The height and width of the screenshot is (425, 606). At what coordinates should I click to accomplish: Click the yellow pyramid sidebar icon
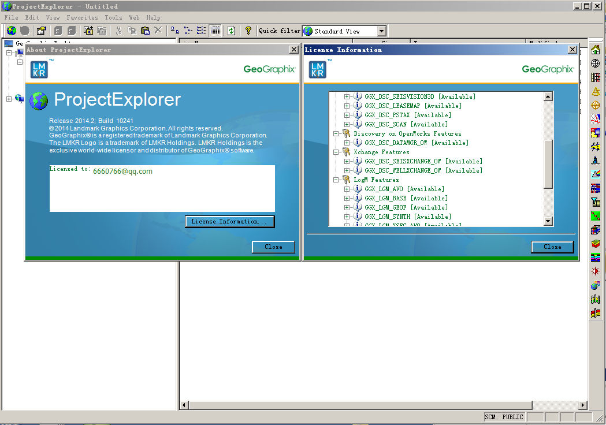pyautogui.click(x=596, y=91)
